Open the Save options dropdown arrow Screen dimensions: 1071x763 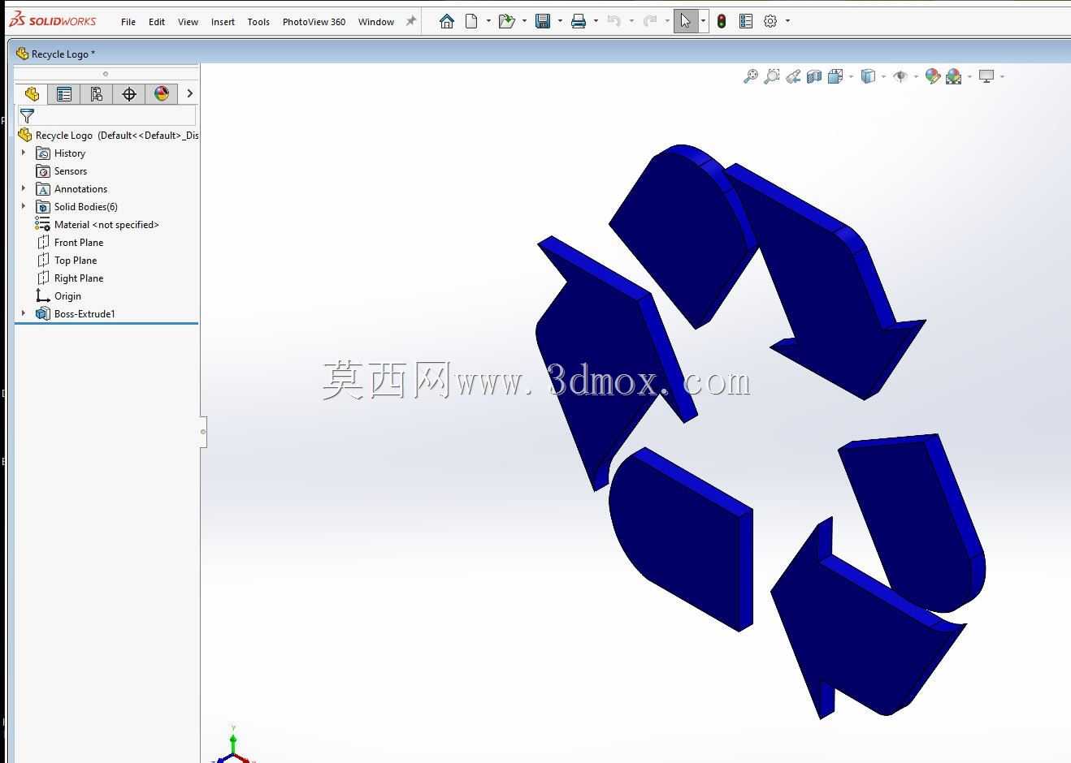point(560,21)
